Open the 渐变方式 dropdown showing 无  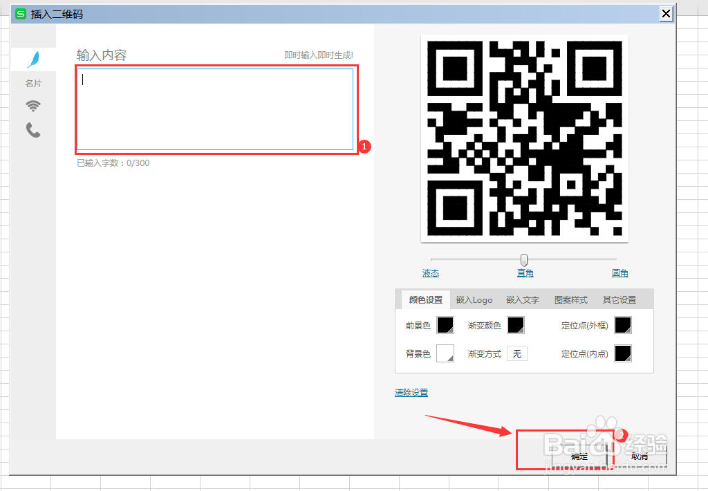coord(516,353)
